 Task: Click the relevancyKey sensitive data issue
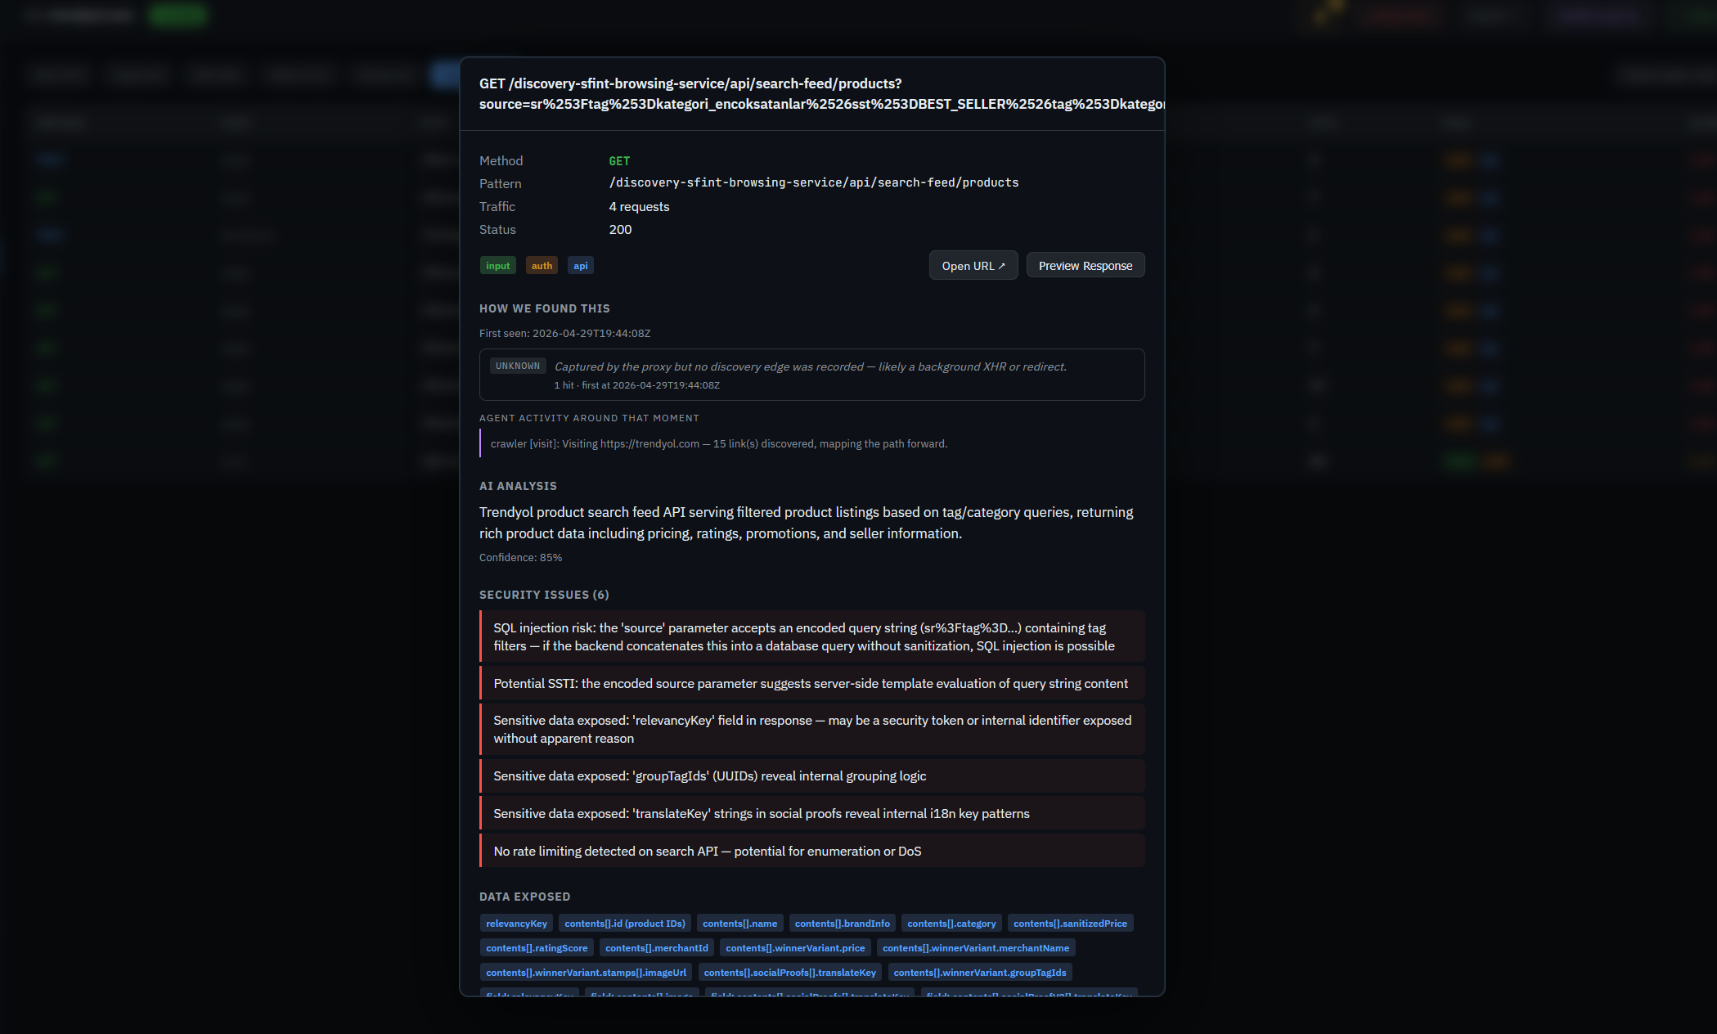(812, 730)
